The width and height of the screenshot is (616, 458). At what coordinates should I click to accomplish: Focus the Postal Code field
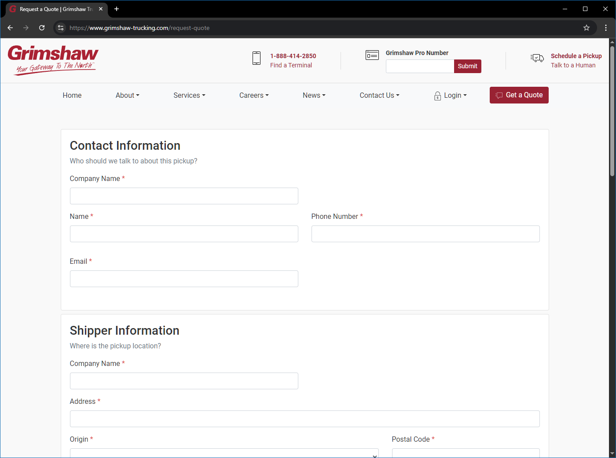click(x=466, y=453)
